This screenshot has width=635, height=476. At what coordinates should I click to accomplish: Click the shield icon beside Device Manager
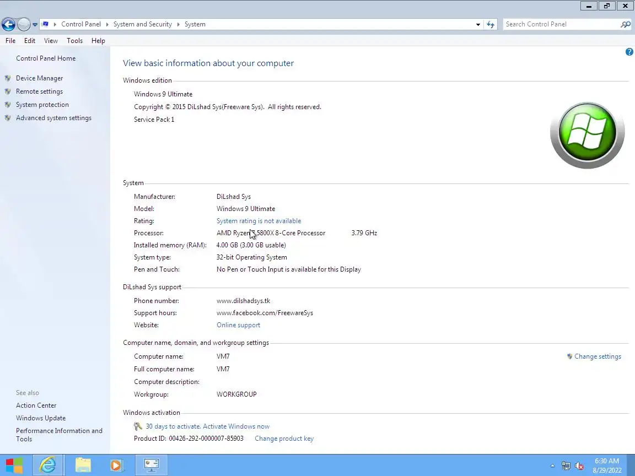8,78
